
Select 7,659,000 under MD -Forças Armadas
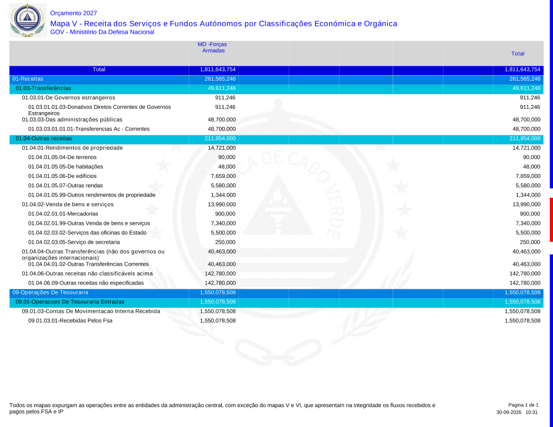click(x=223, y=176)
